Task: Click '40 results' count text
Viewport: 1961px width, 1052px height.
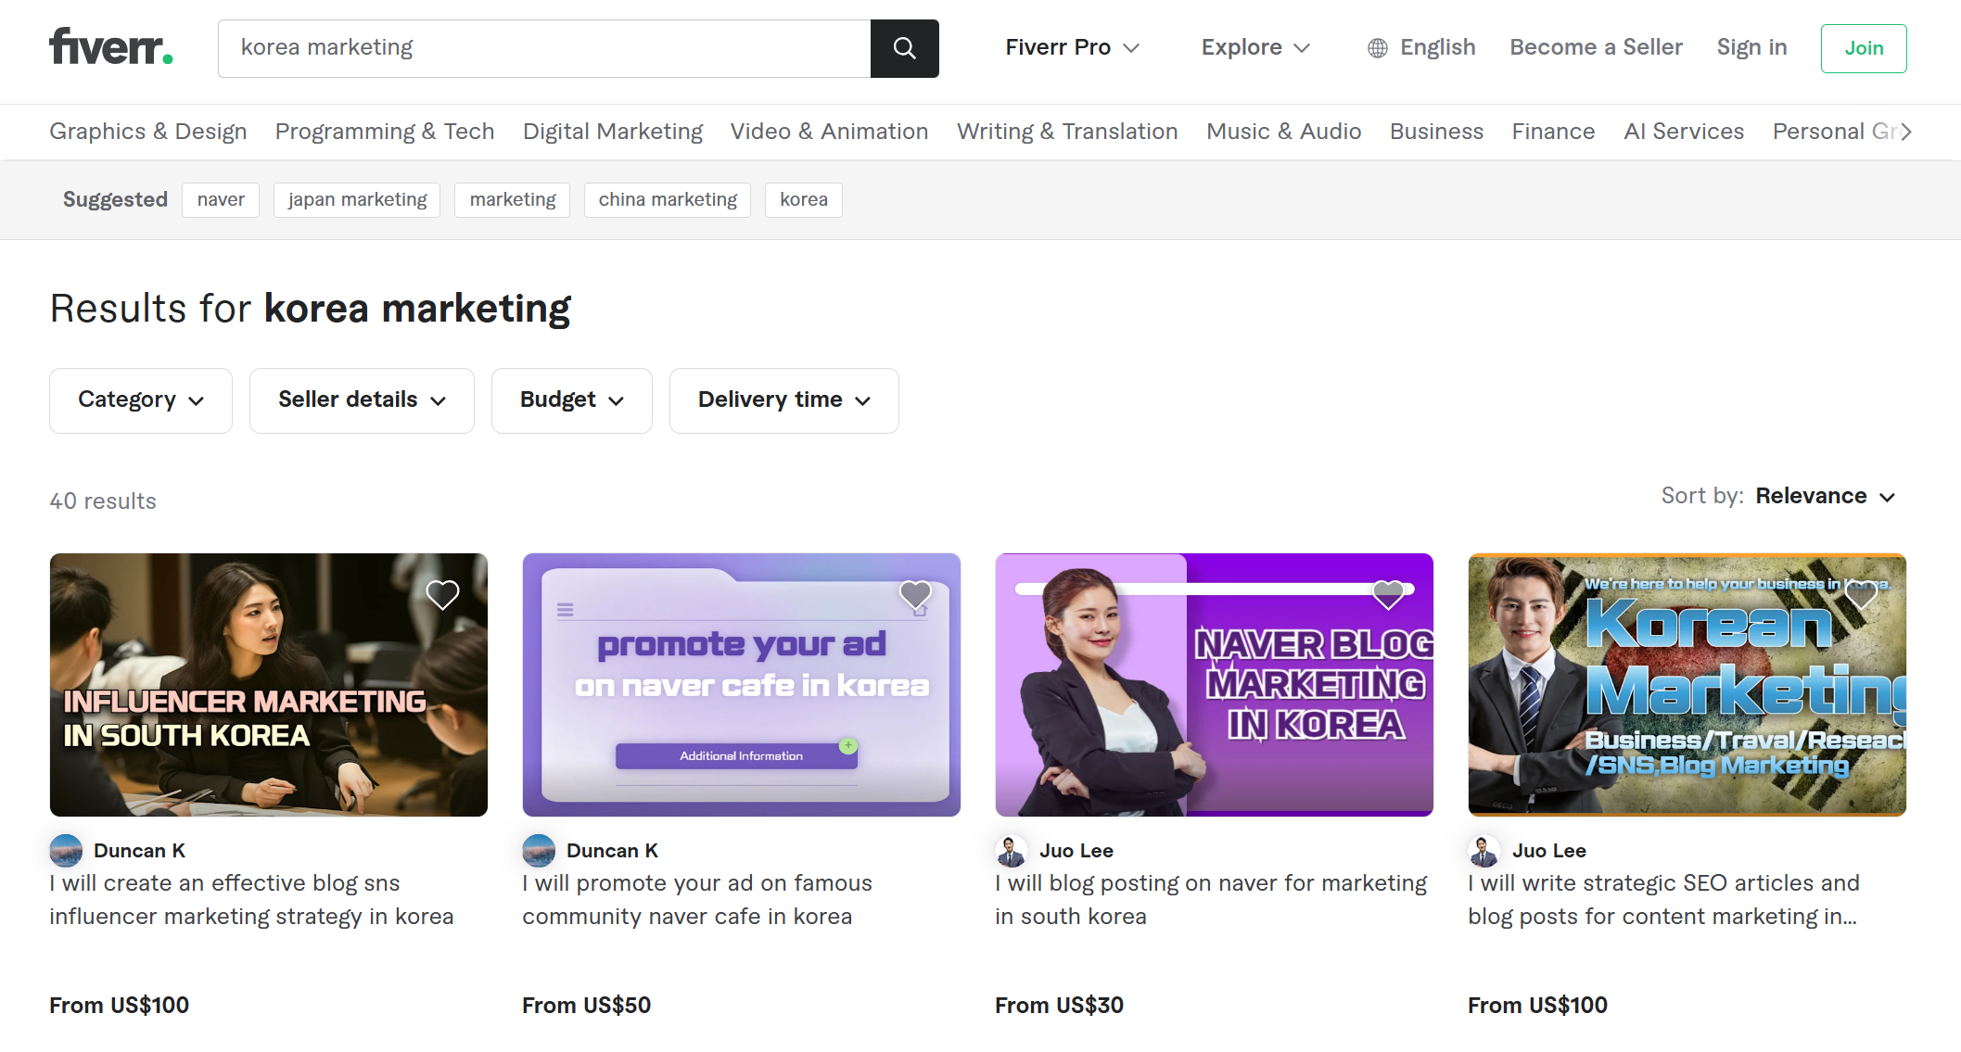Action: (x=103, y=501)
